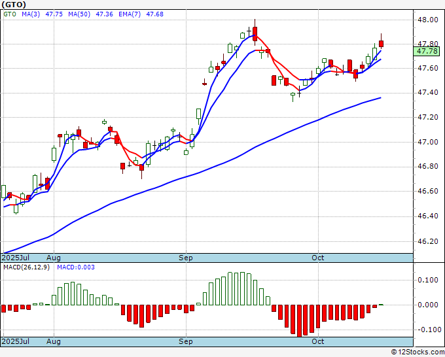Screen dimensions: 445x357
Task: Click the EMA(7) value 47.68
Action: click(x=154, y=14)
